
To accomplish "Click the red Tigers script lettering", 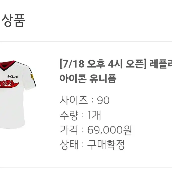I will point(9,84).
